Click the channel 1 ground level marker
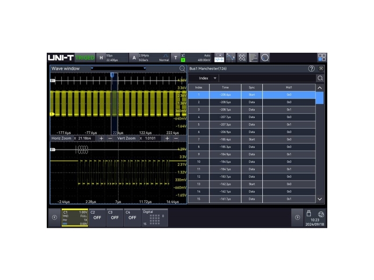 pyautogui.click(x=52, y=114)
